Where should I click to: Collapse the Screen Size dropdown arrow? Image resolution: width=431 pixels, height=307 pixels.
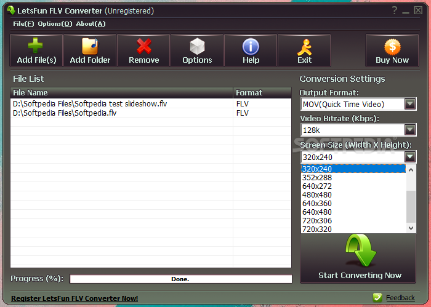click(410, 157)
